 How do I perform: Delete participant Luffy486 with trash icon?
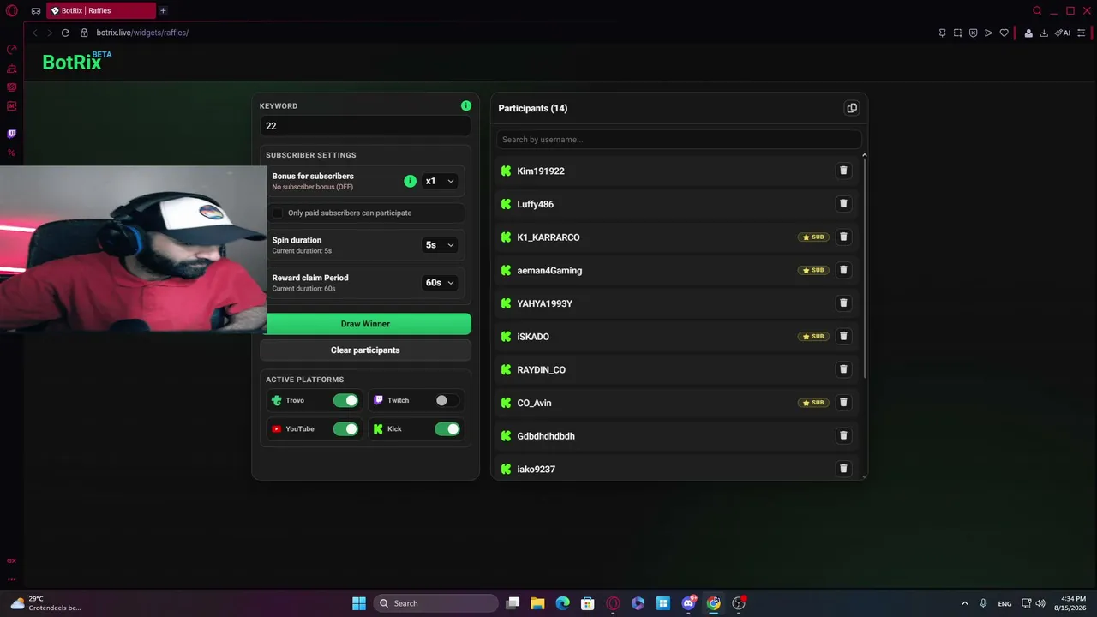(x=843, y=204)
